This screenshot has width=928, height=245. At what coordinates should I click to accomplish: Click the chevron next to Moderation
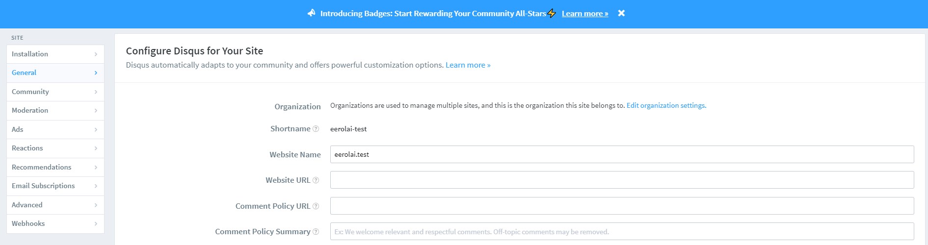pyautogui.click(x=96, y=111)
